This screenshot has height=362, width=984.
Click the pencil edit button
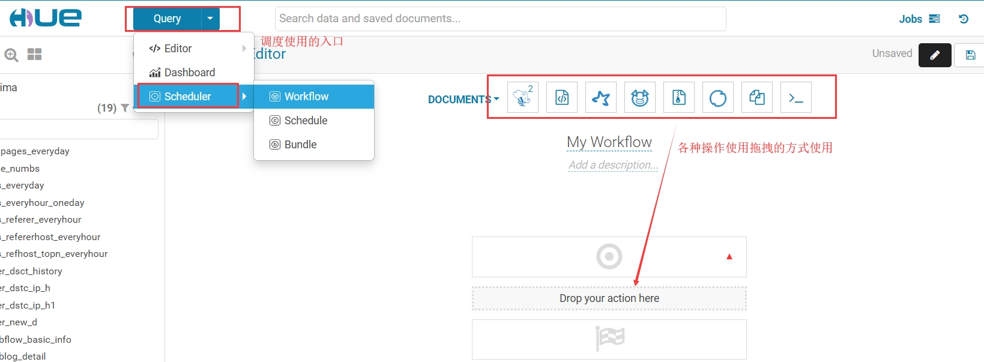coord(935,55)
